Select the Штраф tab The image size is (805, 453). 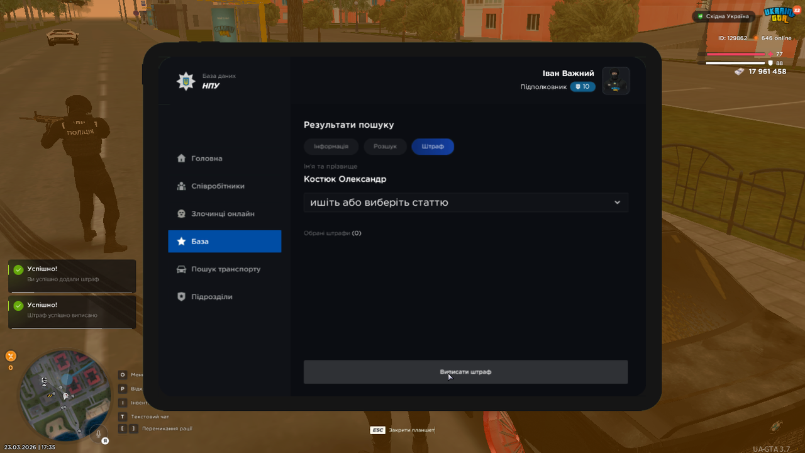tap(433, 147)
